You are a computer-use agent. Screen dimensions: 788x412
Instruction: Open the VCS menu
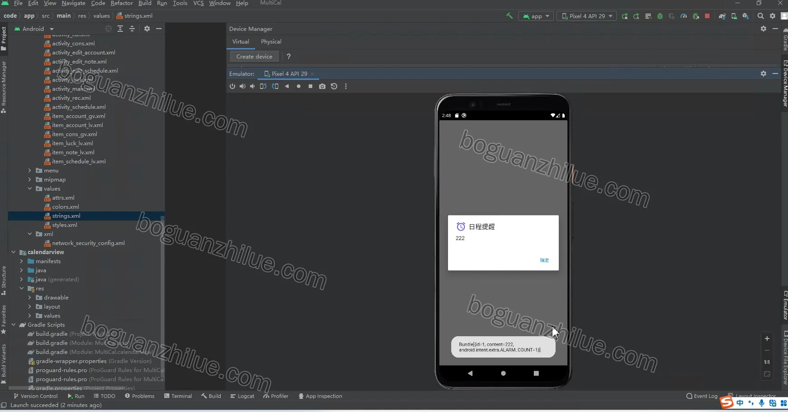click(x=198, y=3)
